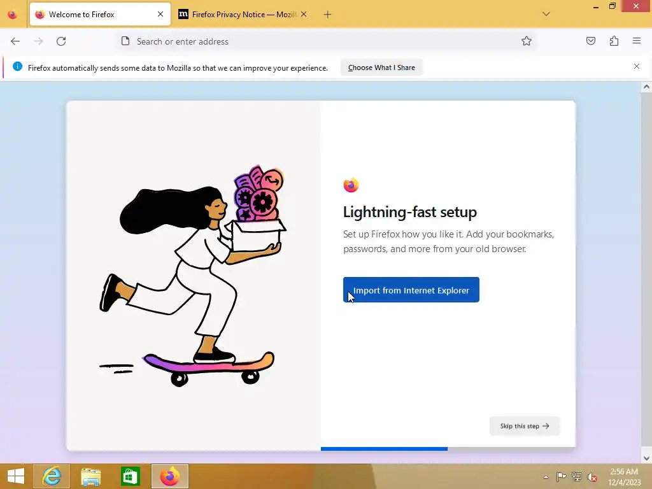This screenshot has width=652, height=489.
Task: Click the network tray icon
Action: [577, 476]
